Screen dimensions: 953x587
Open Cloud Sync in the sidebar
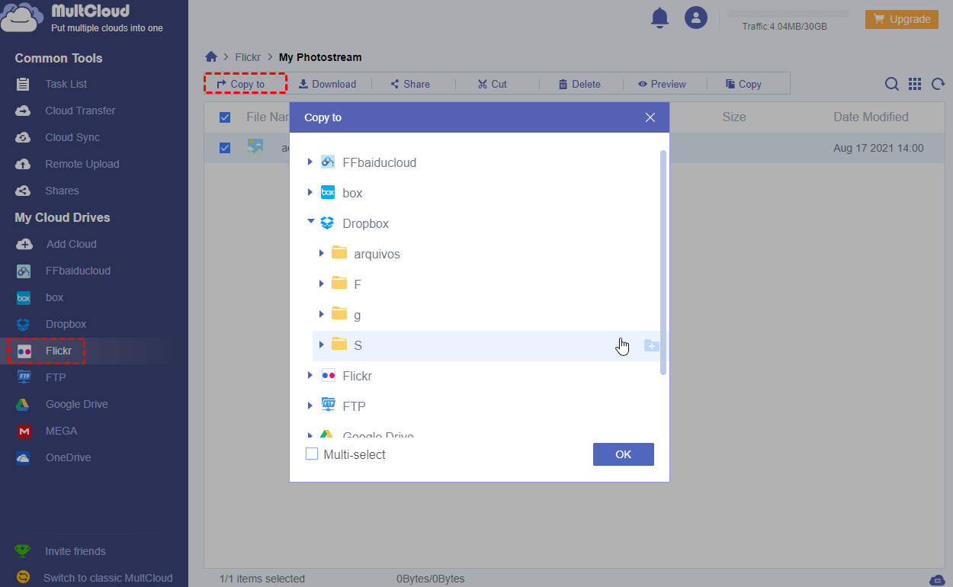[x=72, y=137]
